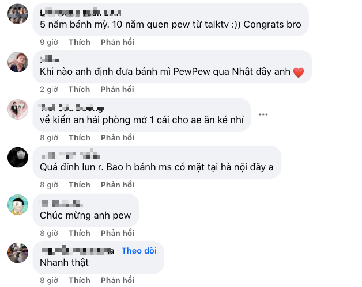362x287 pixels.
Task: Like the PewPew qua Nhật comment
Action: tap(79, 89)
